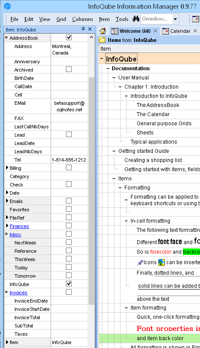Click the folder icon beside Items from
Screen dimensions: 200x348
pos(102,40)
